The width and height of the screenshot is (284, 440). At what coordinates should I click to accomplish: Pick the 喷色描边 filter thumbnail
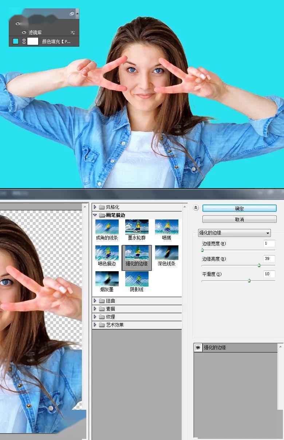107,253
